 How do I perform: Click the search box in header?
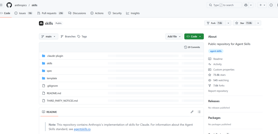(x=224, y=5)
